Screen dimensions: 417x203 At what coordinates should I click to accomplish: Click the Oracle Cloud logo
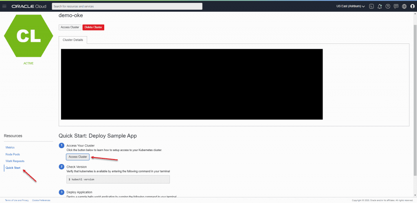(x=29, y=6)
